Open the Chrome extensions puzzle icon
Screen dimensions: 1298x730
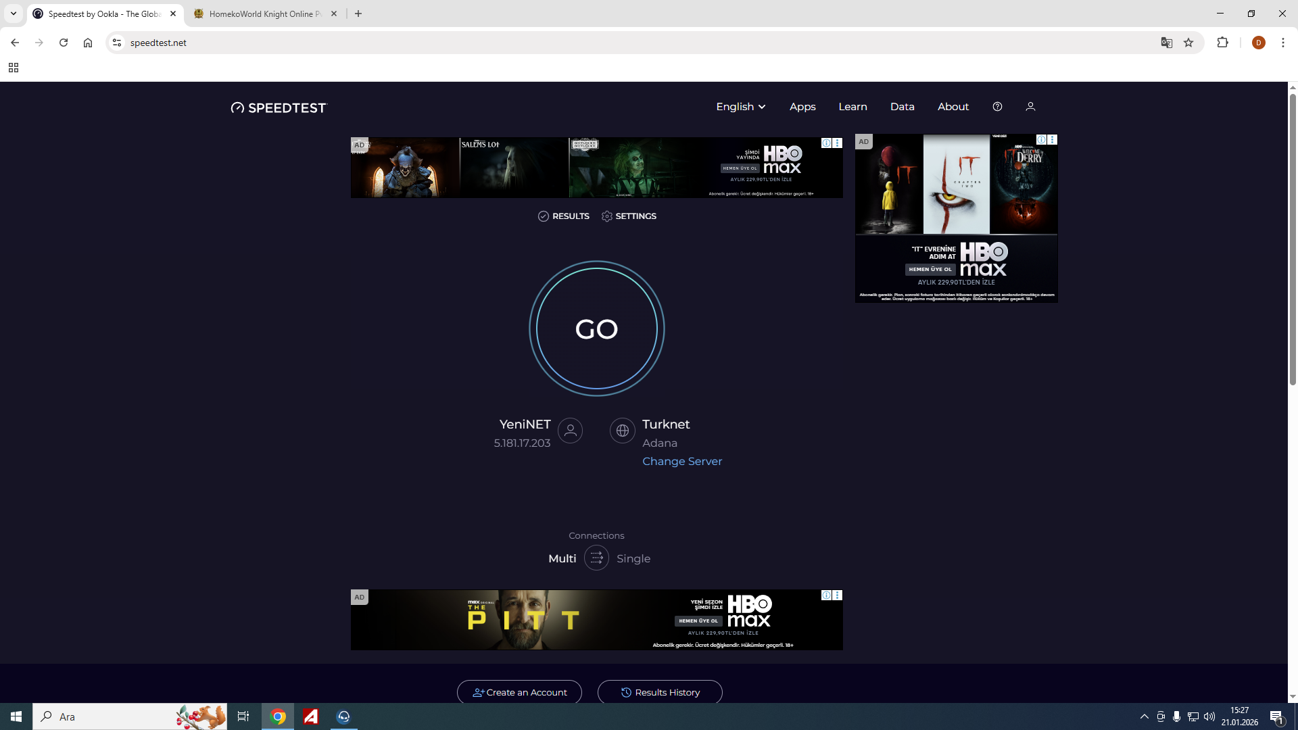click(x=1222, y=43)
